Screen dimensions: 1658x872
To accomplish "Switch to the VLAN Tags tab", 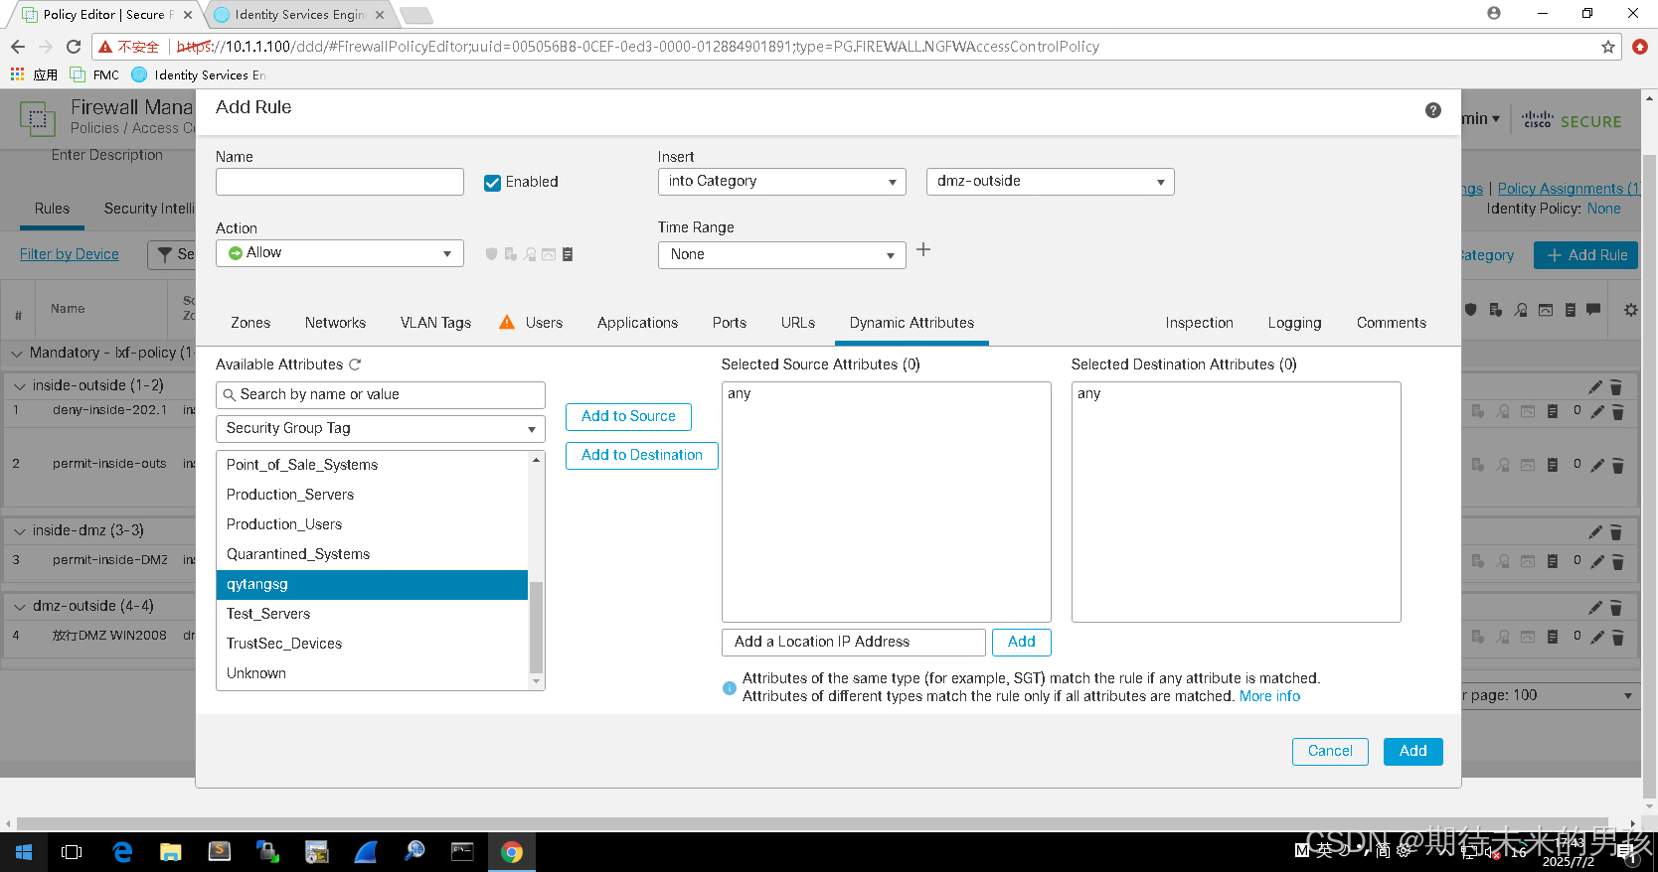I will coord(435,323).
